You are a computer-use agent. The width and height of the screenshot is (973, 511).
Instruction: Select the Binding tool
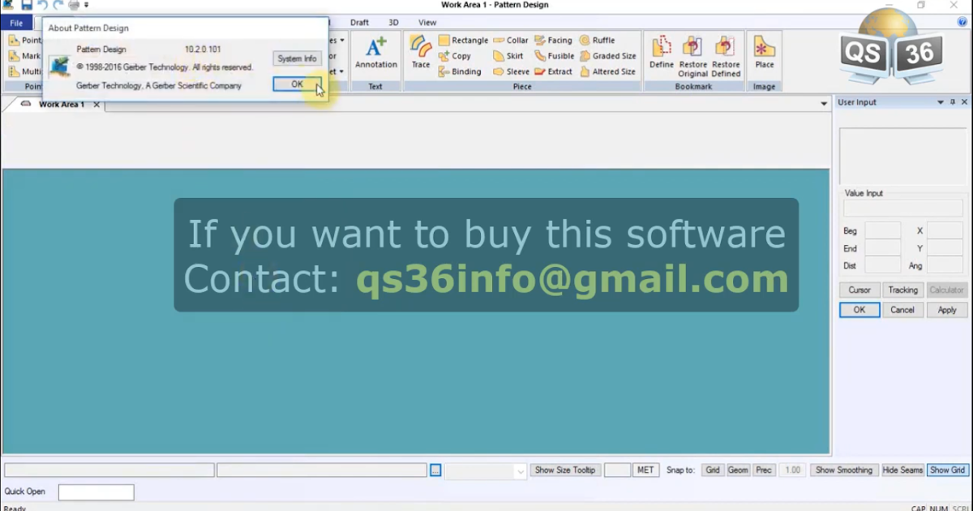460,71
